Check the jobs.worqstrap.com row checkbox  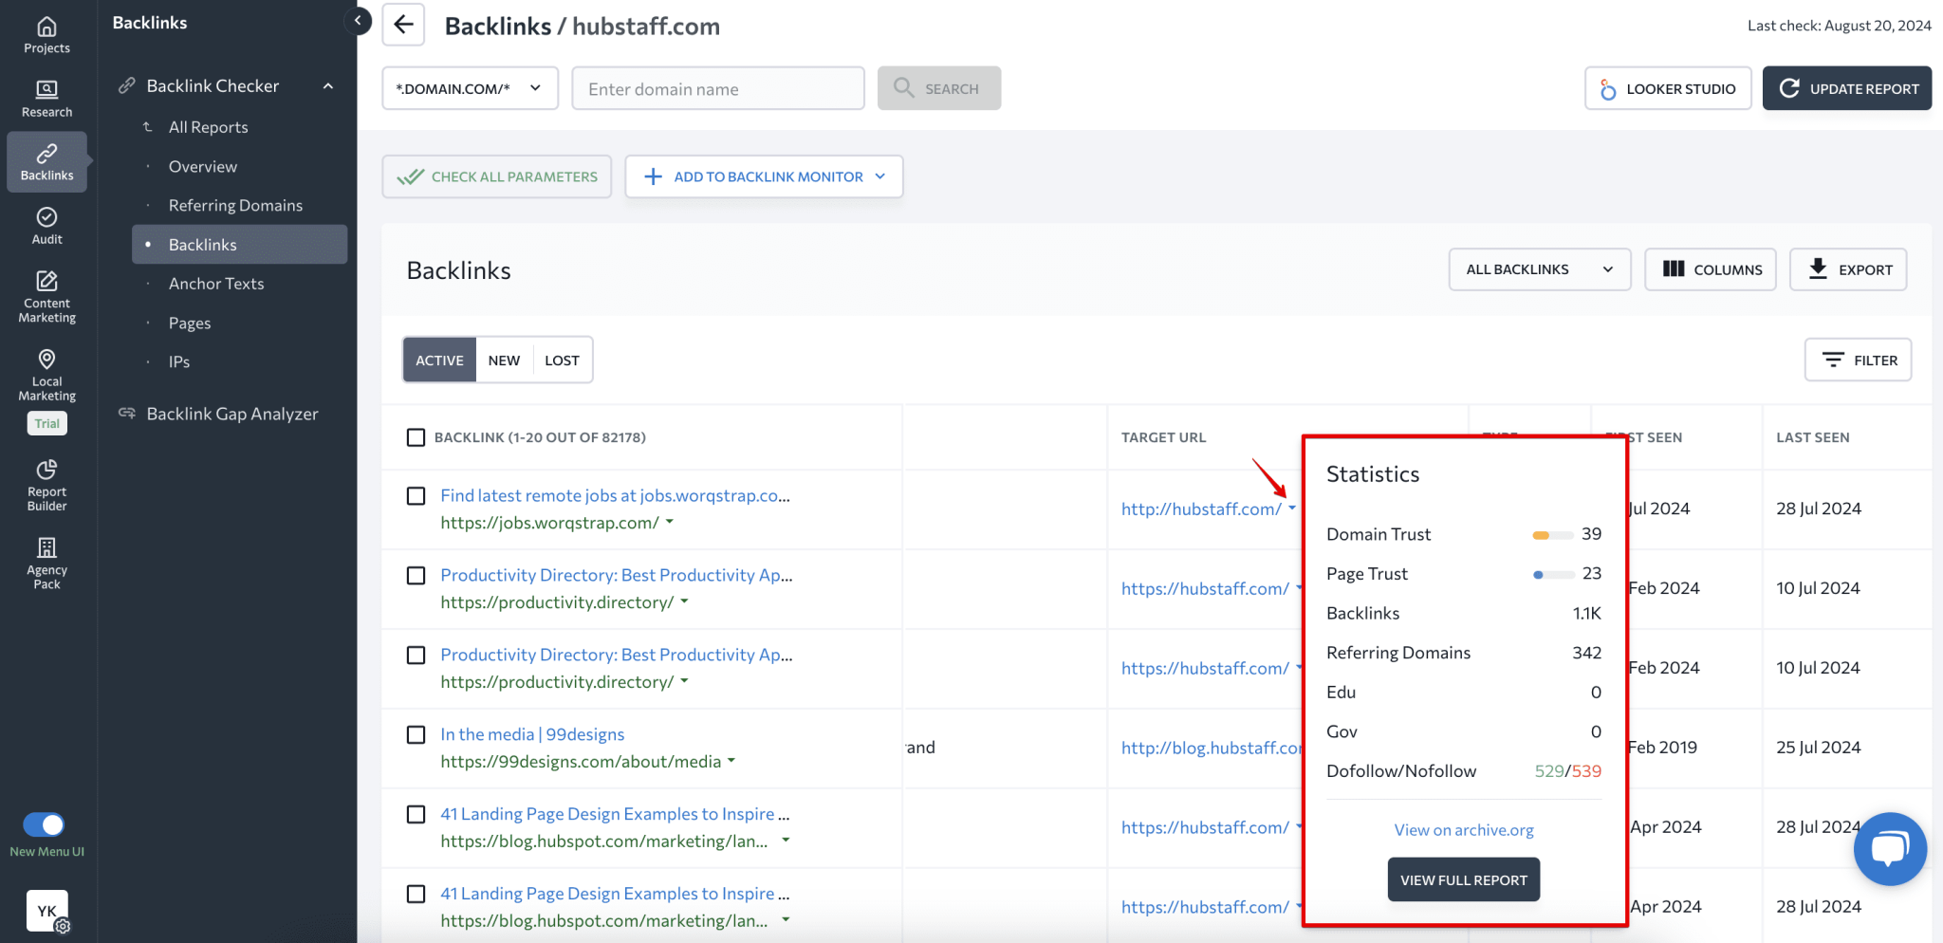[416, 496]
